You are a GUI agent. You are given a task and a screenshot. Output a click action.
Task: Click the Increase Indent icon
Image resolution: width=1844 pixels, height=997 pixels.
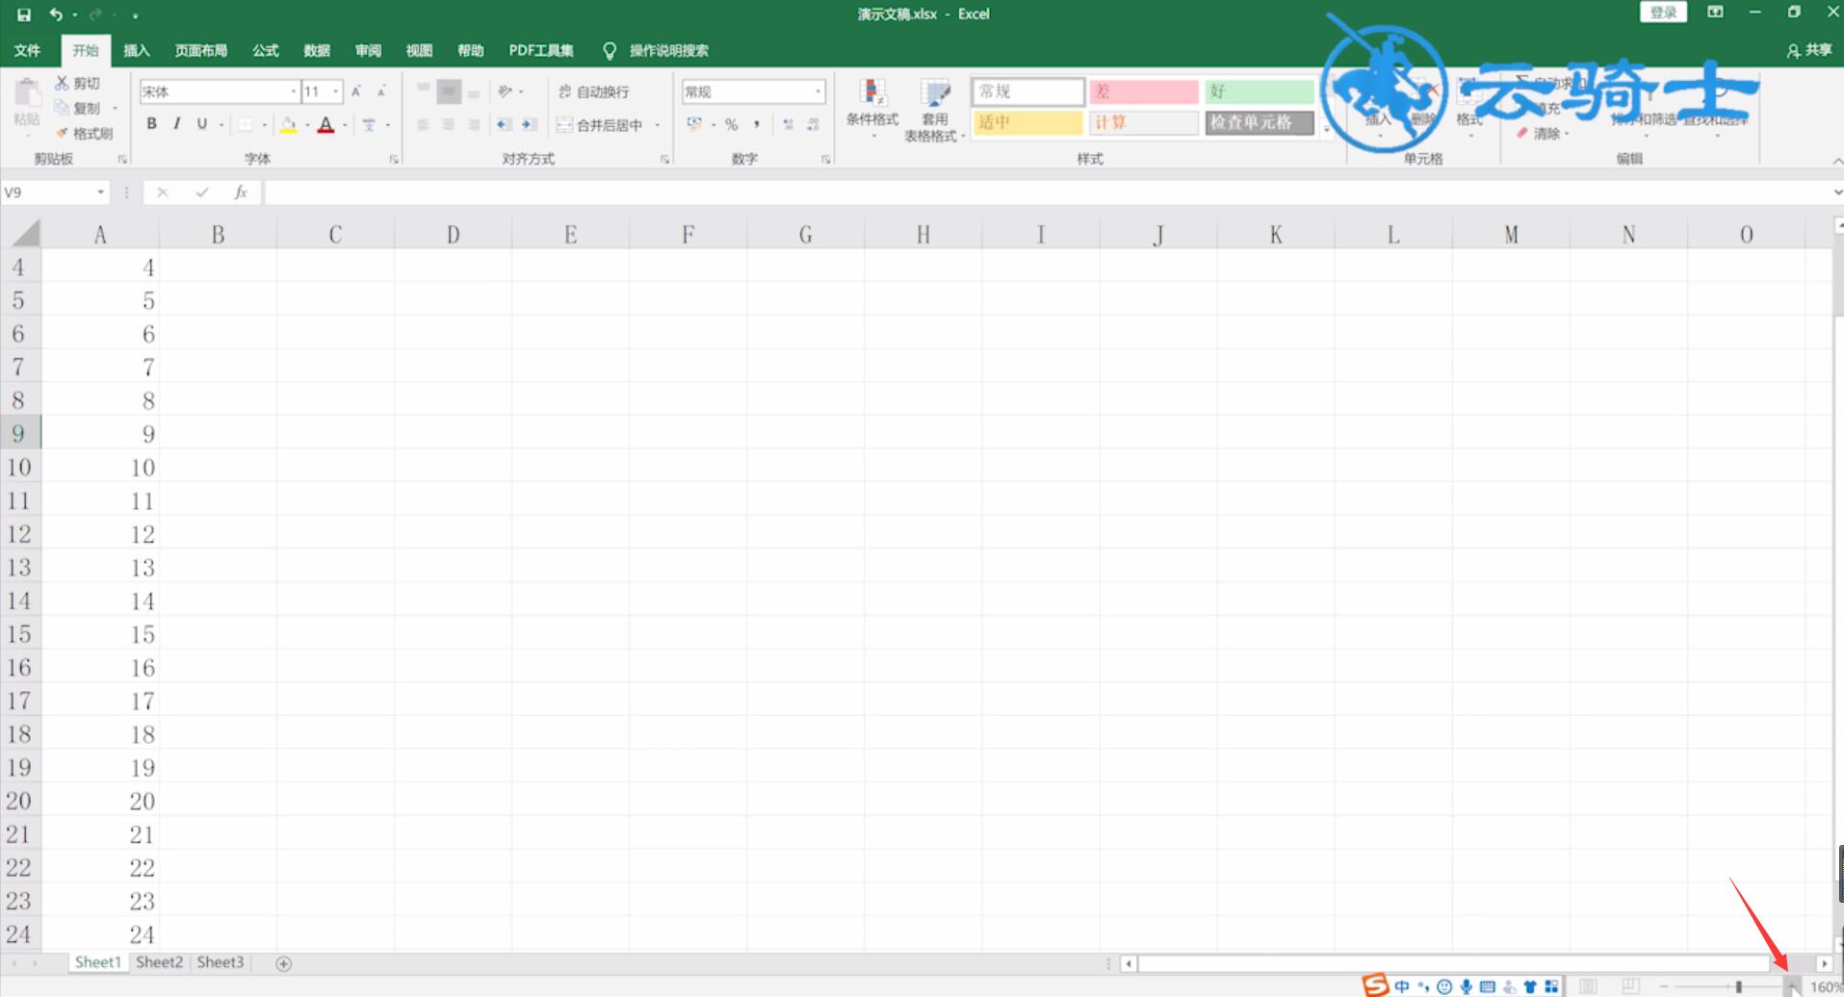tap(529, 125)
